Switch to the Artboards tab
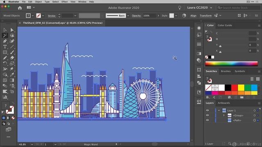 click(224, 103)
